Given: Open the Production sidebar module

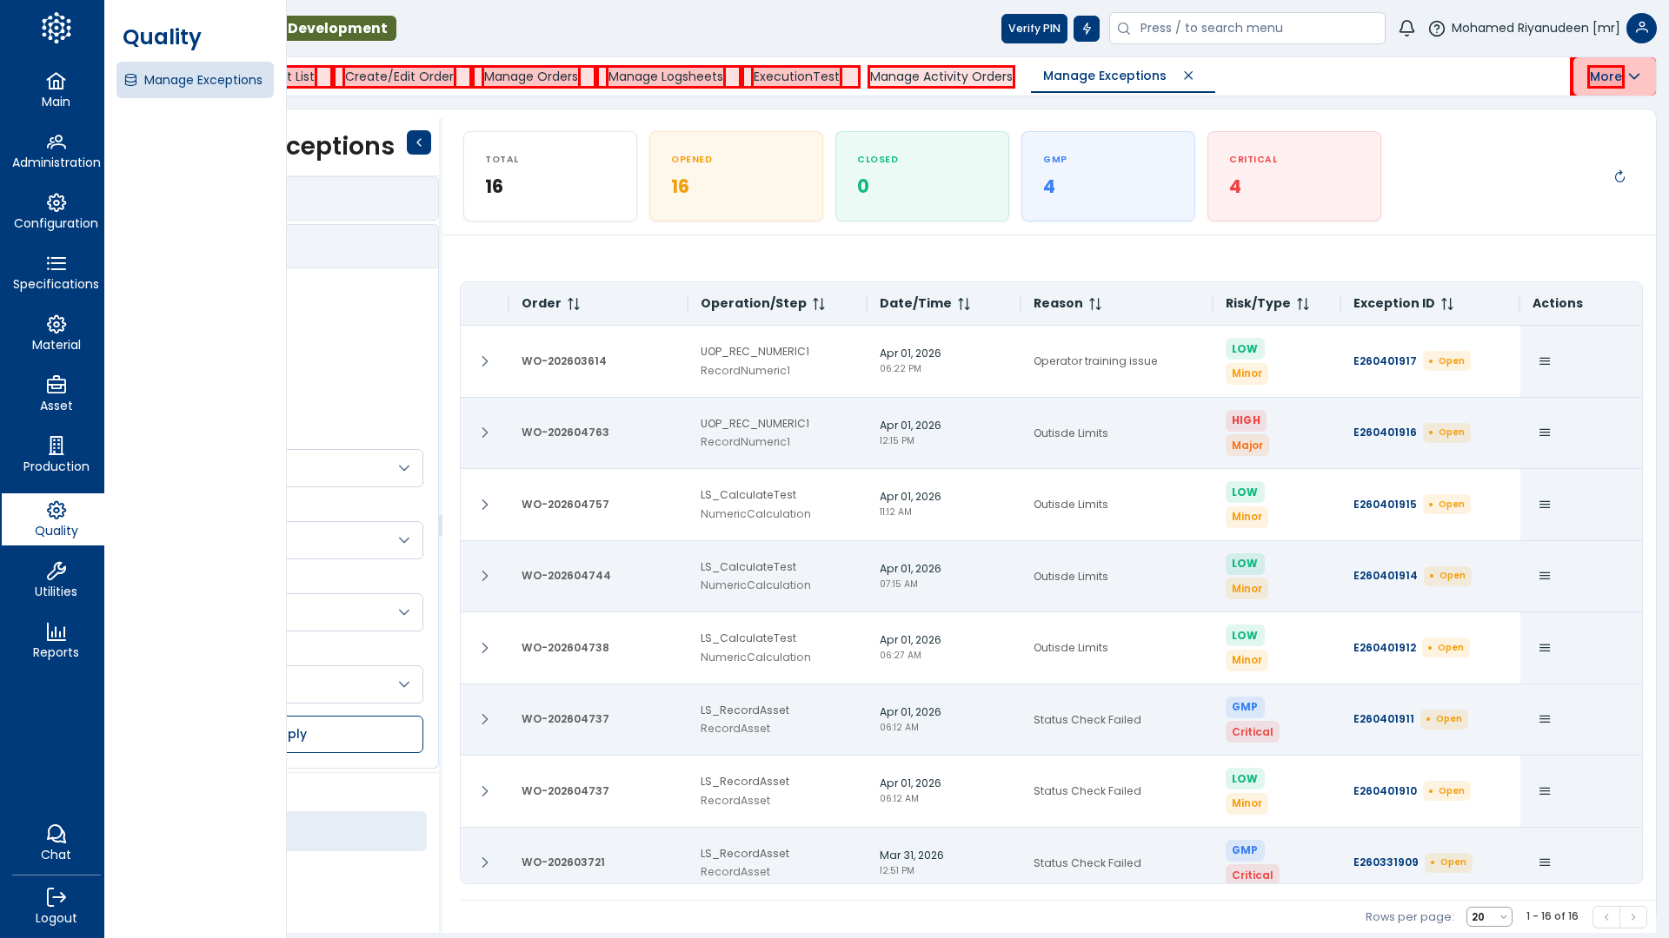Looking at the screenshot, I should (56, 455).
